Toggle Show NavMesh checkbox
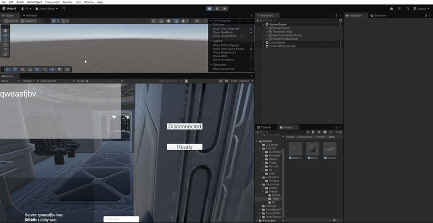The image size is (433, 223). pyautogui.click(x=251, y=32)
